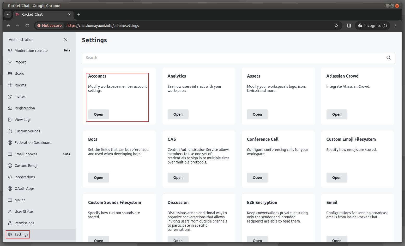Image resolution: width=405 pixels, height=246 pixels.
Task: Click the Invites person-plus icon
Action: pos(10,97)
